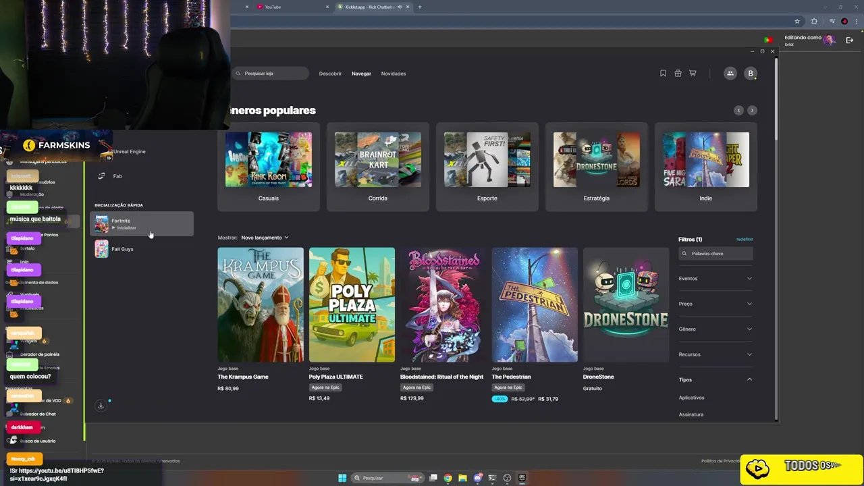Expand the Eventos filter
This screenshot has width=864, height=486.
tap(715, 278)
